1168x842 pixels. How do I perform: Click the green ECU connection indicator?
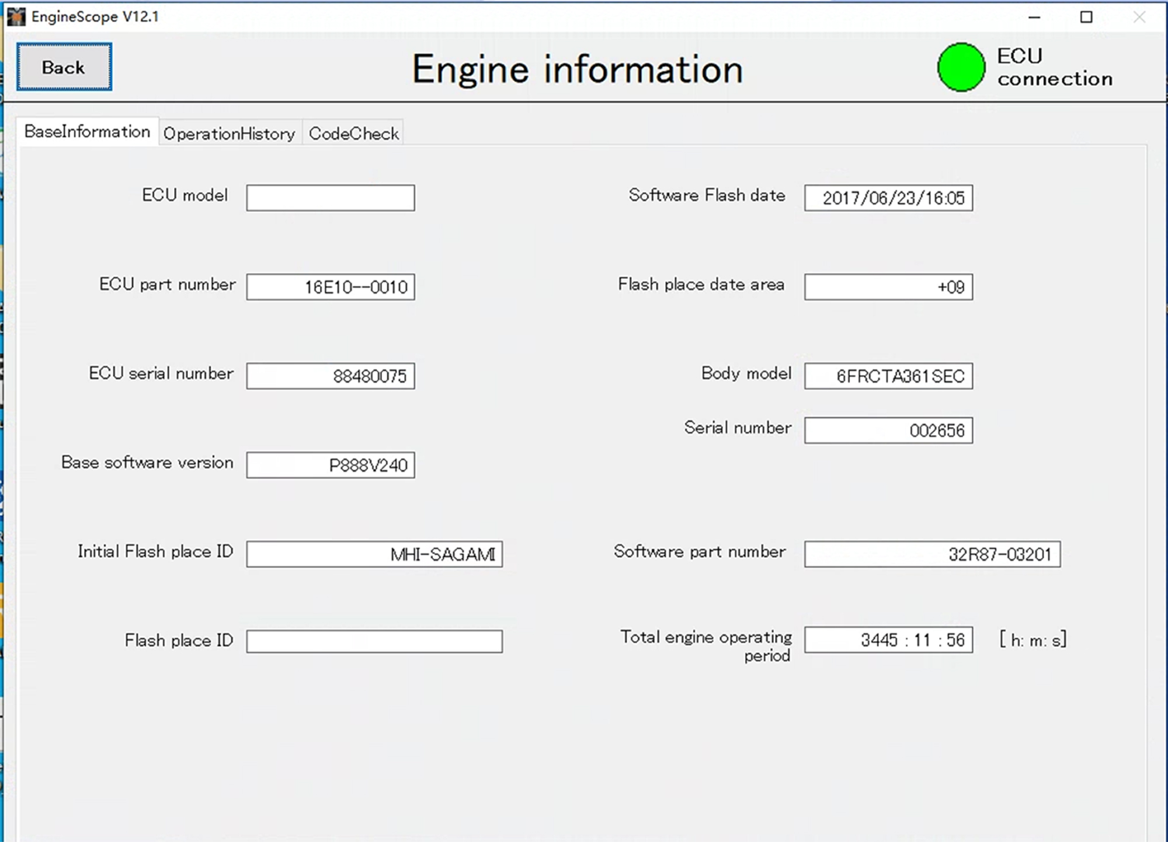(x=960, y=67)
